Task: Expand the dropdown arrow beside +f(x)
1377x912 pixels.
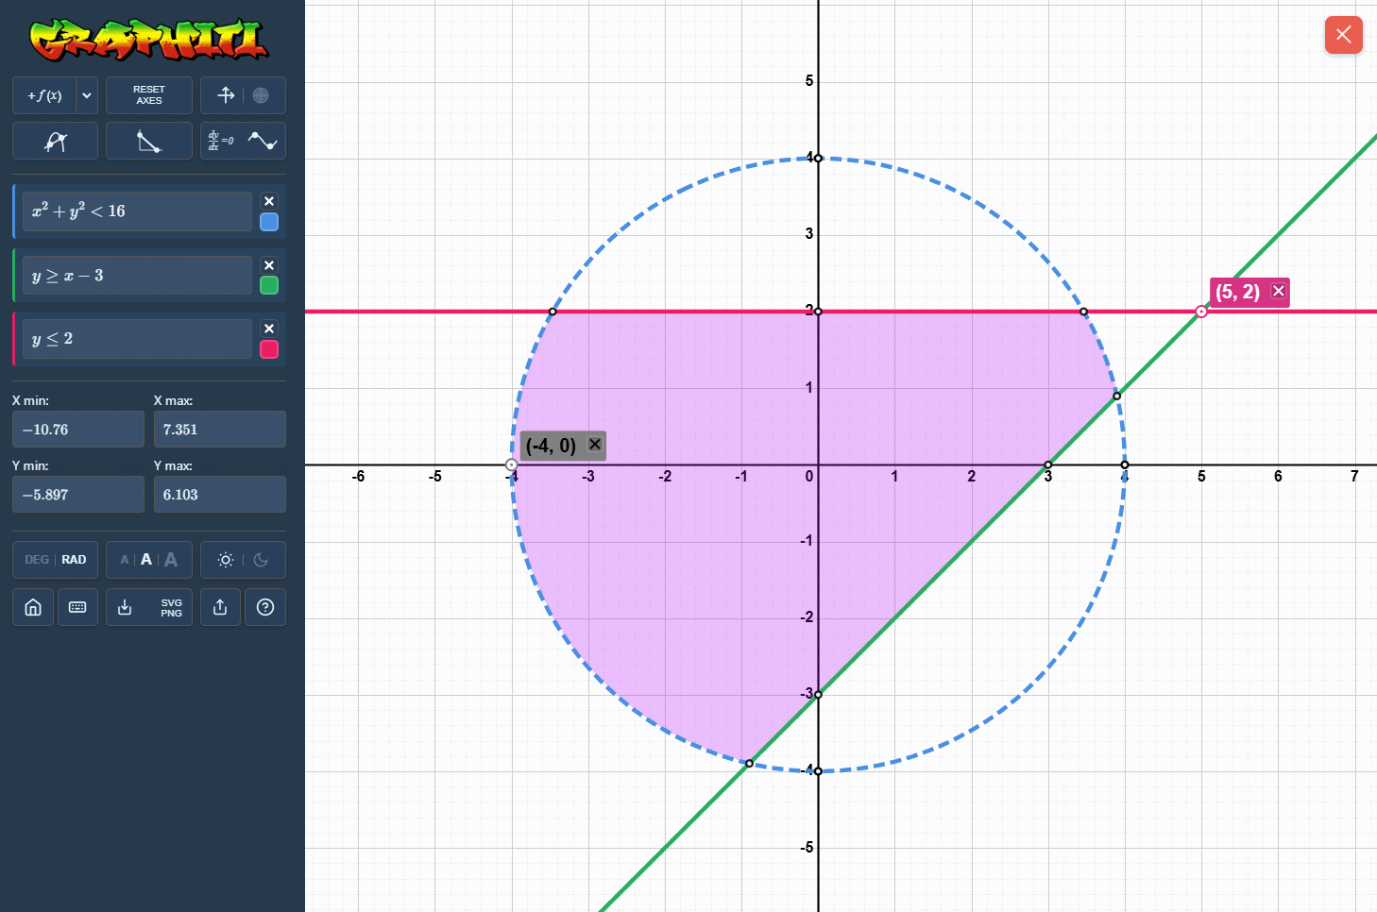Action: 87,95
